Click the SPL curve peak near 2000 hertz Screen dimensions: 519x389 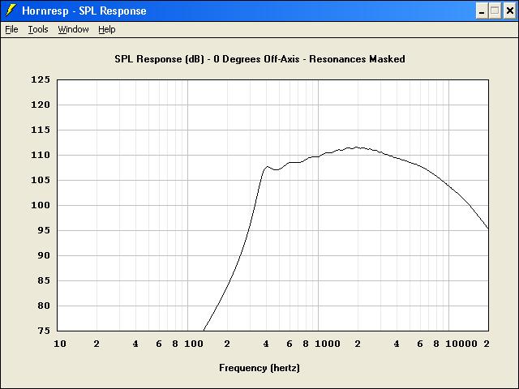[357, 147]
